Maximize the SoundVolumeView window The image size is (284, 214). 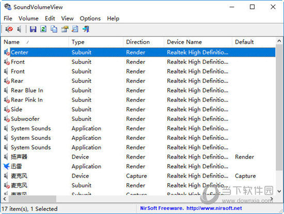pos(252,7)
